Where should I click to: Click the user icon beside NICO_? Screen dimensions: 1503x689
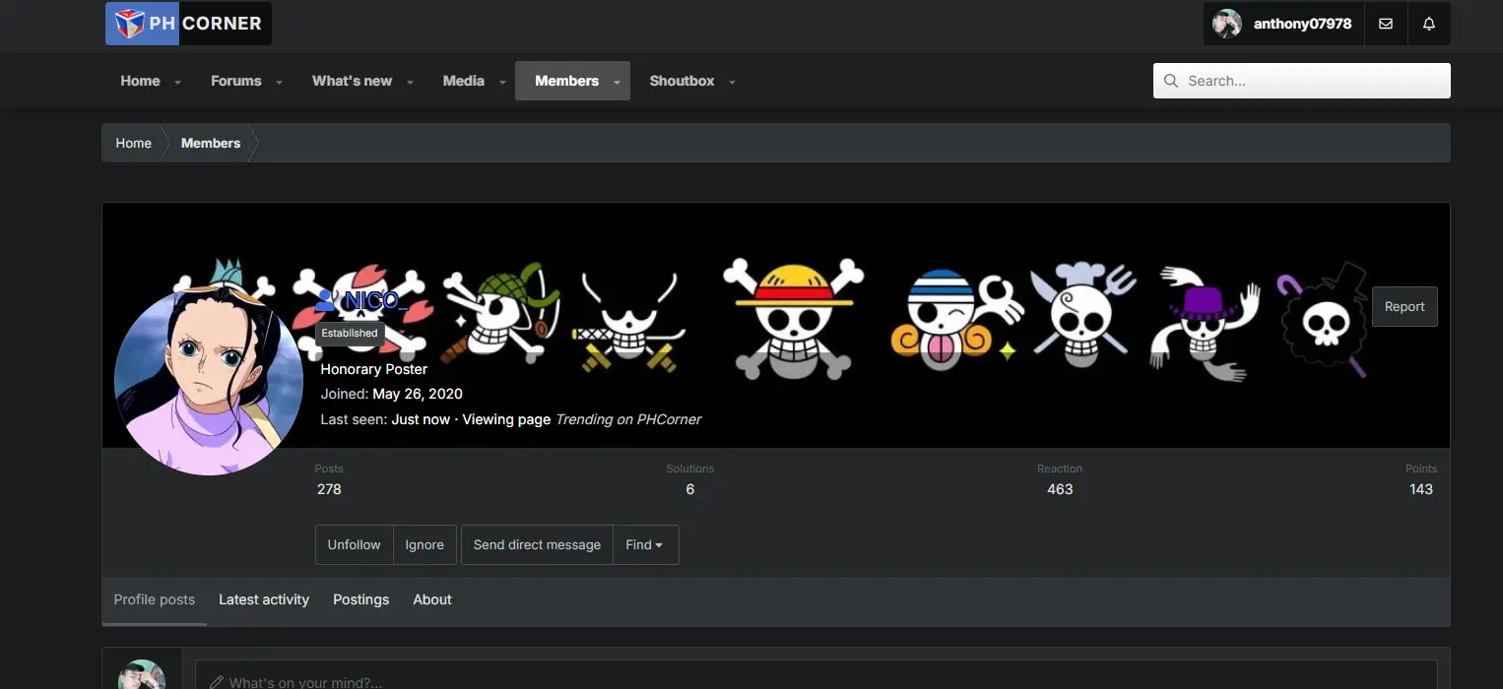[326, 300]
